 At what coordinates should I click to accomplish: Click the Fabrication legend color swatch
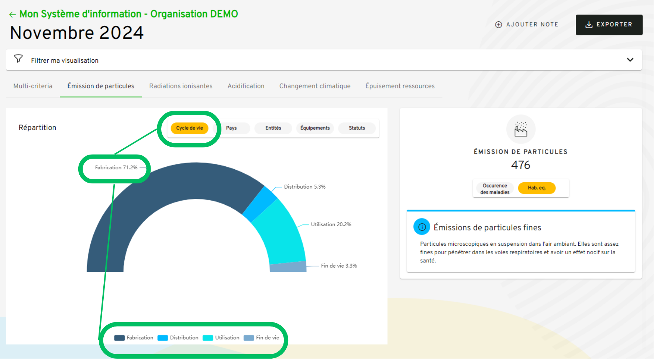pos(119,338)
